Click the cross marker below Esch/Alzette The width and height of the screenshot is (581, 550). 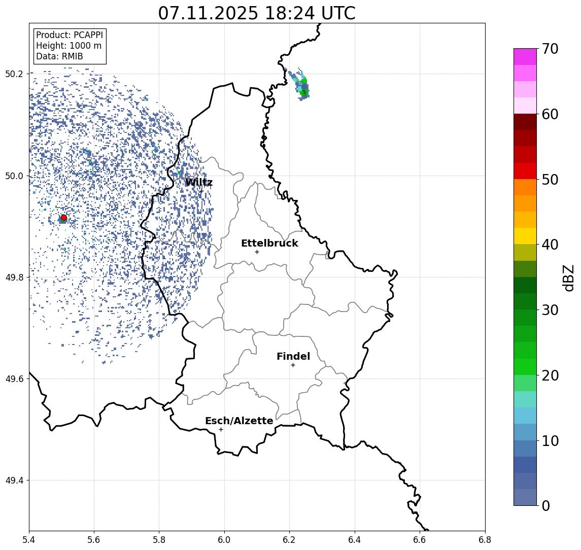click(x=221, y=430)
